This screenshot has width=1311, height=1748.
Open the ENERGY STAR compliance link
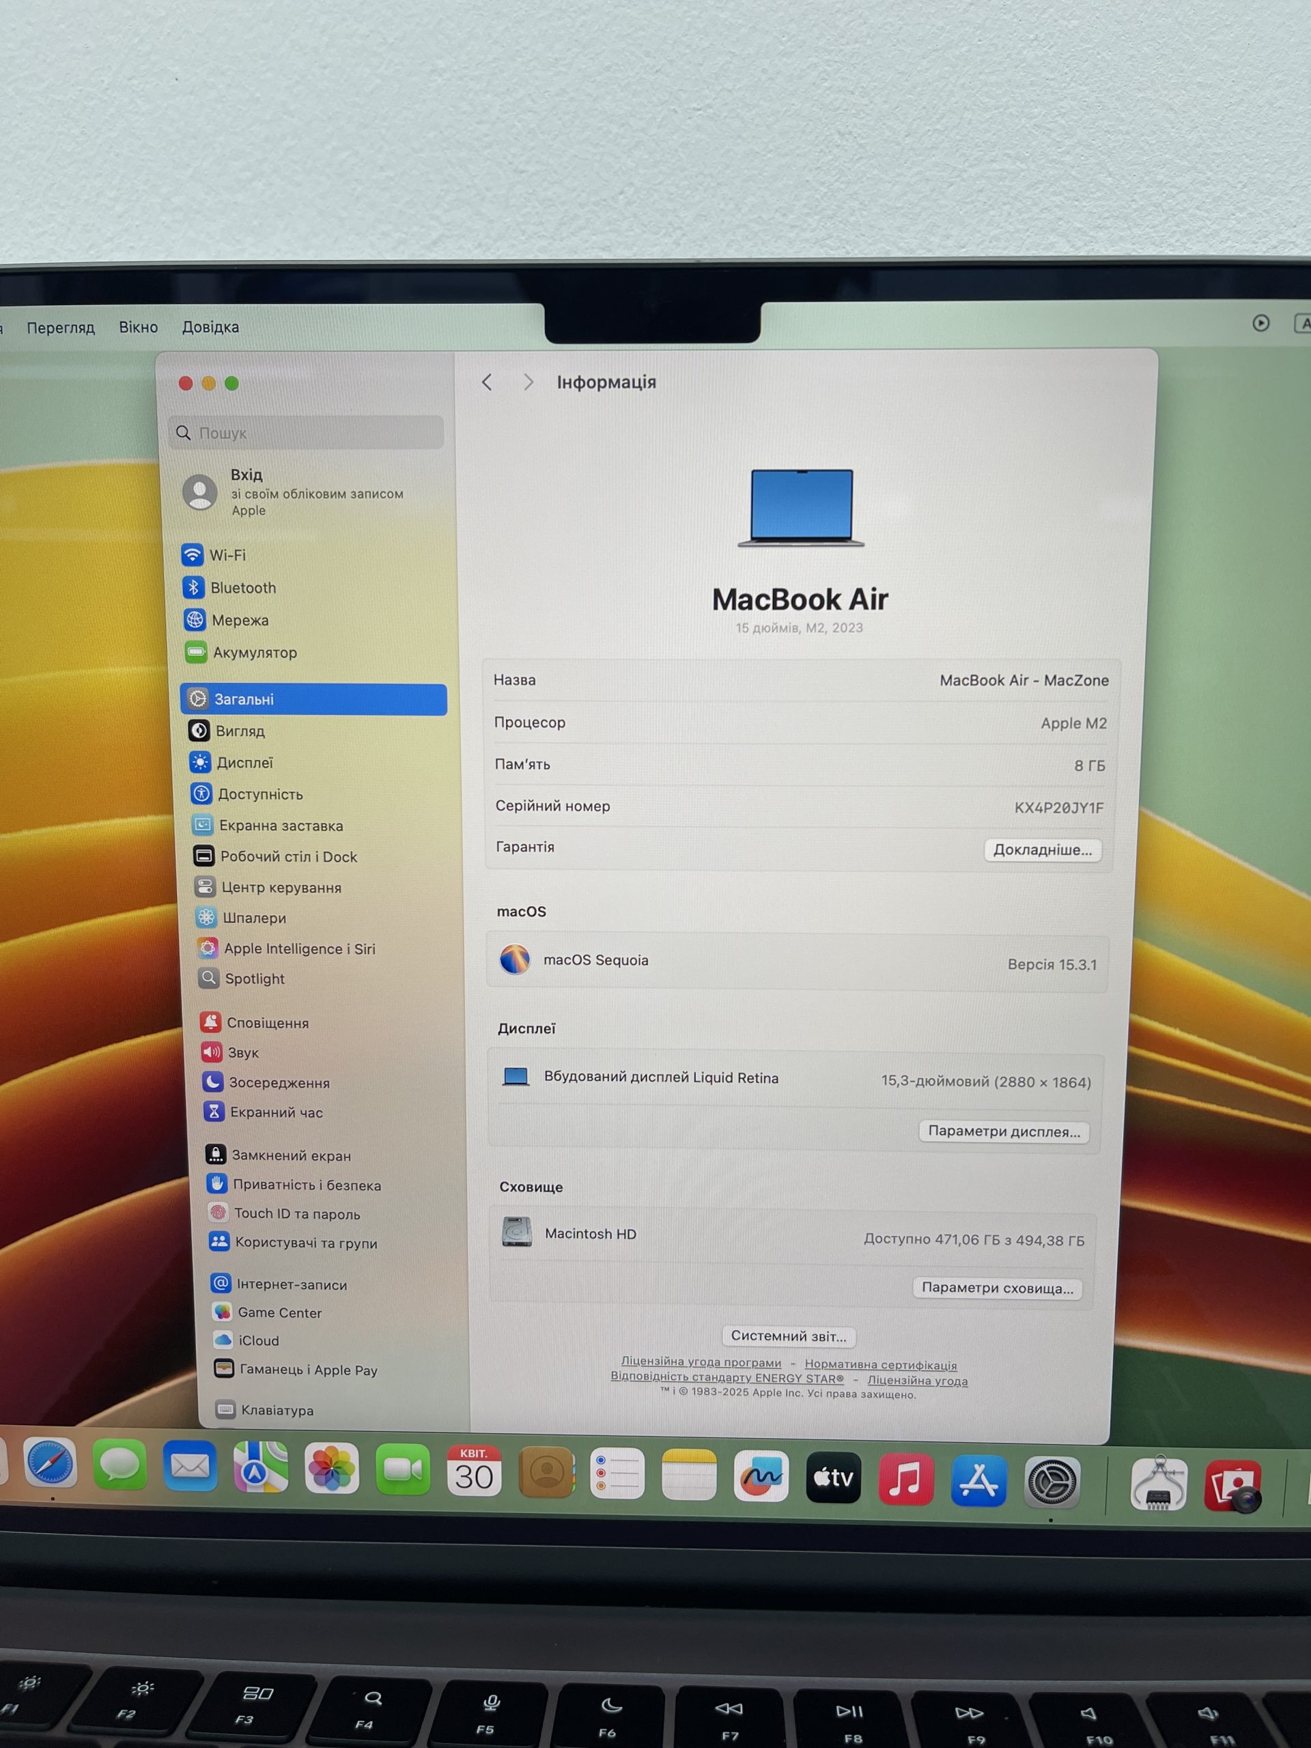[727, 1377]
